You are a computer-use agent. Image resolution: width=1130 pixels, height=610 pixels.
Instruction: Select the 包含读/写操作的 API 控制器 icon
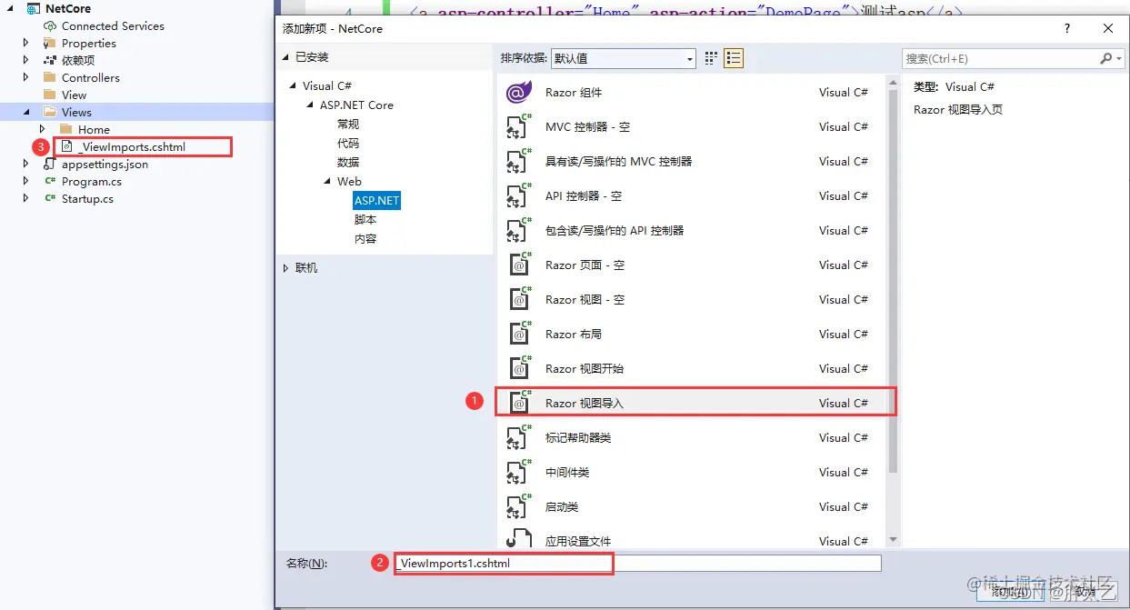519,230
